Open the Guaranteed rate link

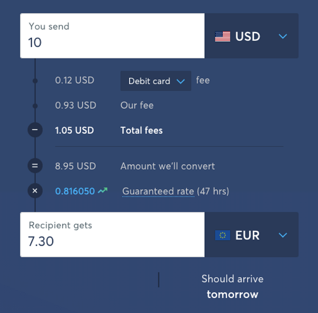coord(158,192)
